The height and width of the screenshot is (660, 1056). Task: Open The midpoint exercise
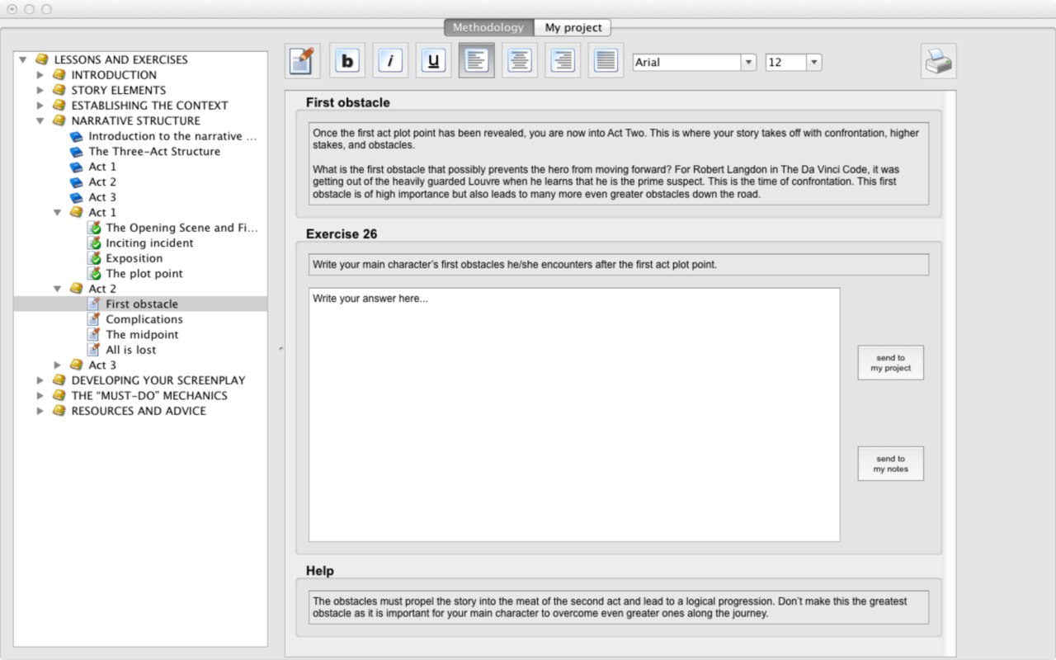[142, 334]
